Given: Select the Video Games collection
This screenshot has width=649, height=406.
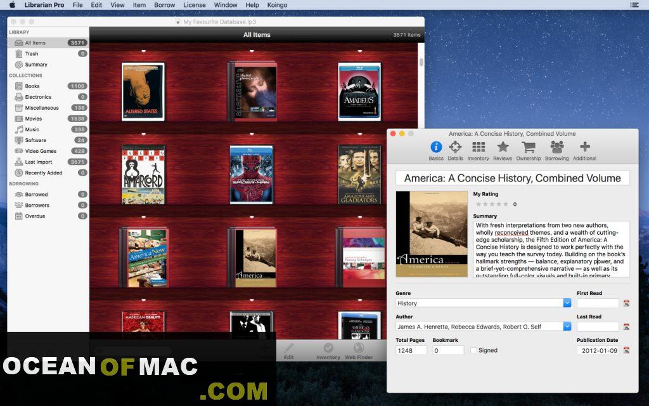Looking at the screenshot, I should tap(48, 151).
